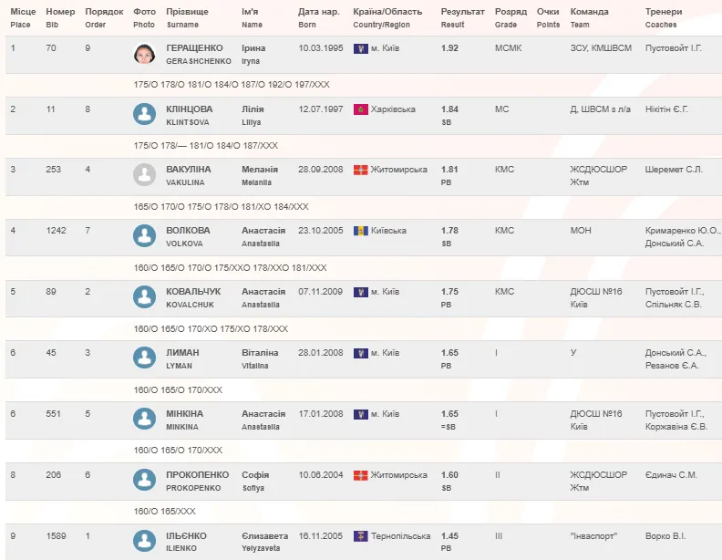Viewport: 722px width, 560px height.
Task: Click Lyman's blue avatar icon
Action: pos(144,358)
